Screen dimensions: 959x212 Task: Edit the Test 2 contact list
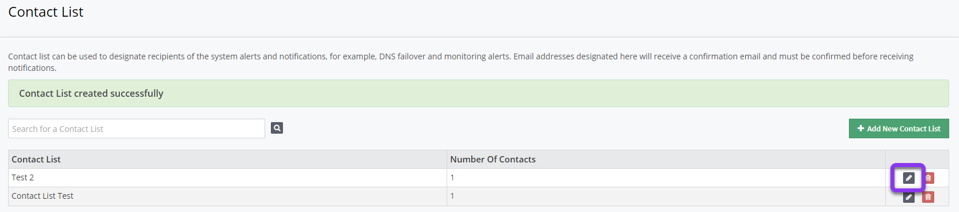coord(909,178)
